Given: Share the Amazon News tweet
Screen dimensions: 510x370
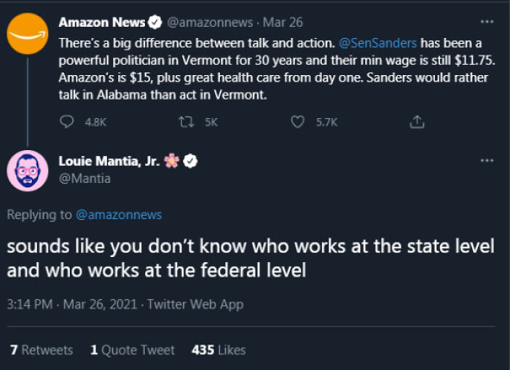Looking at the screenshot, I should (x=417, y=122).
